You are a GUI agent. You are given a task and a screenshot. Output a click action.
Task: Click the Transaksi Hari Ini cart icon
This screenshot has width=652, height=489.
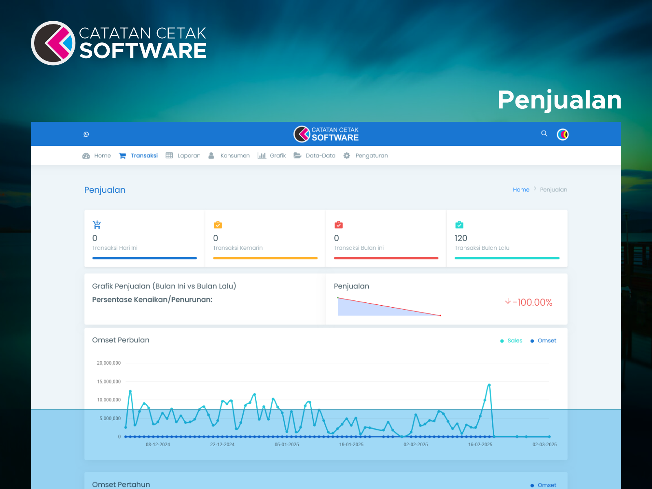(x=97, y=225)
